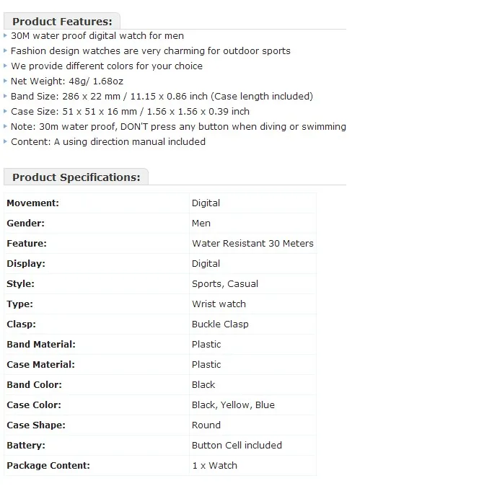Click the Gender label in specifications table
Viewport: 492px width, 486px height.
click(25, 224)
